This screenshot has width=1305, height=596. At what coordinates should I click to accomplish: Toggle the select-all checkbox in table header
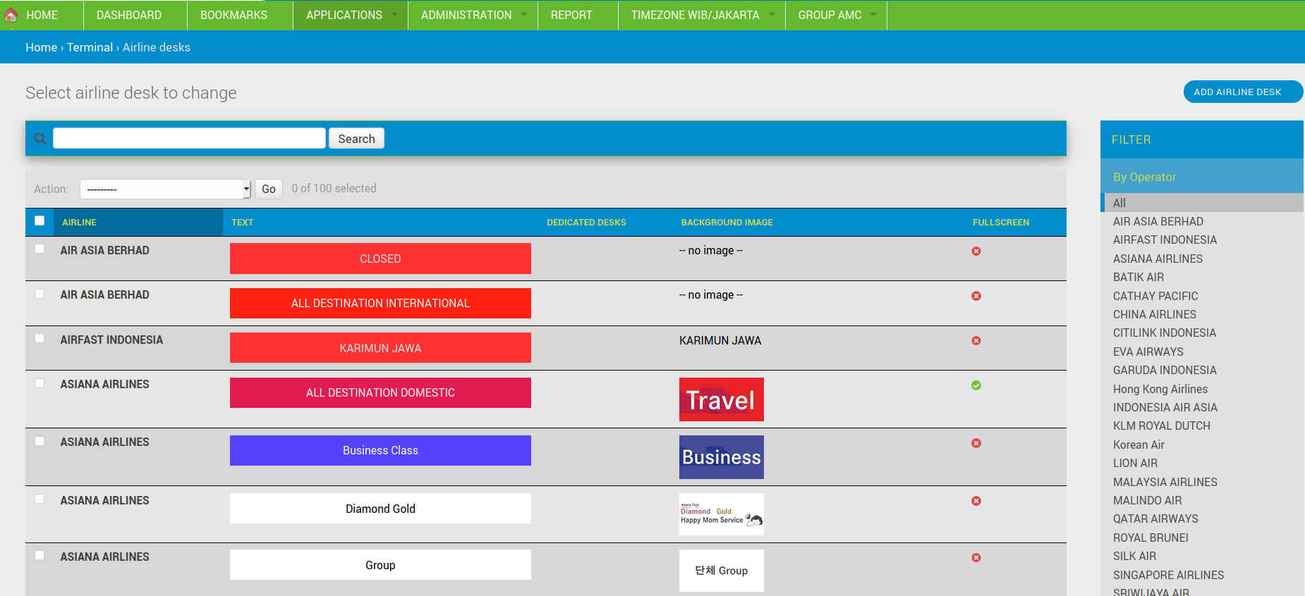(x=40, y=221)
